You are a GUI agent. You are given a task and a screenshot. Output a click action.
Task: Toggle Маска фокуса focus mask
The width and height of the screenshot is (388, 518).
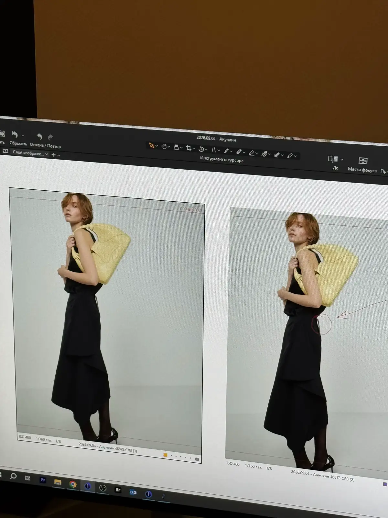click(x=362, y=164)
